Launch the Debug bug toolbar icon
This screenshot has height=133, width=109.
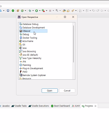30,11
